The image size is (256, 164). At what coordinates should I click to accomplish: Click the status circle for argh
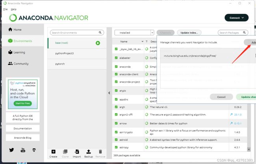click(x=147, y=107)
